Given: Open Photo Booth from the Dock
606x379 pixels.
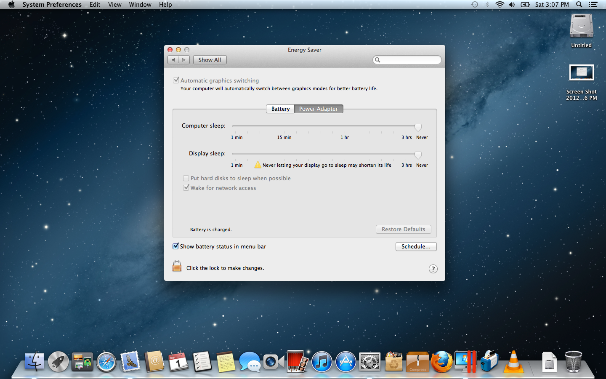Looking at the screenshot, I should coord(298,362).
